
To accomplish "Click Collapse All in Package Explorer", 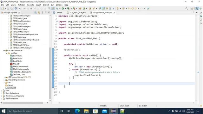I will [36, 13].
